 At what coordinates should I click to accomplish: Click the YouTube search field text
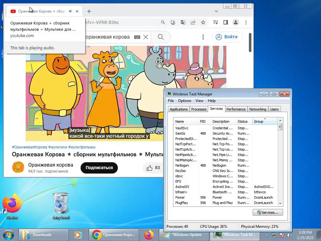point(108,37)
